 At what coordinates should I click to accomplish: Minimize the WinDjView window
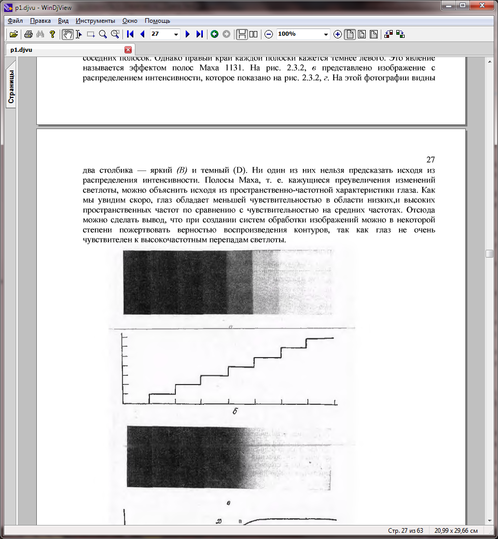click(x=449, y=5)
